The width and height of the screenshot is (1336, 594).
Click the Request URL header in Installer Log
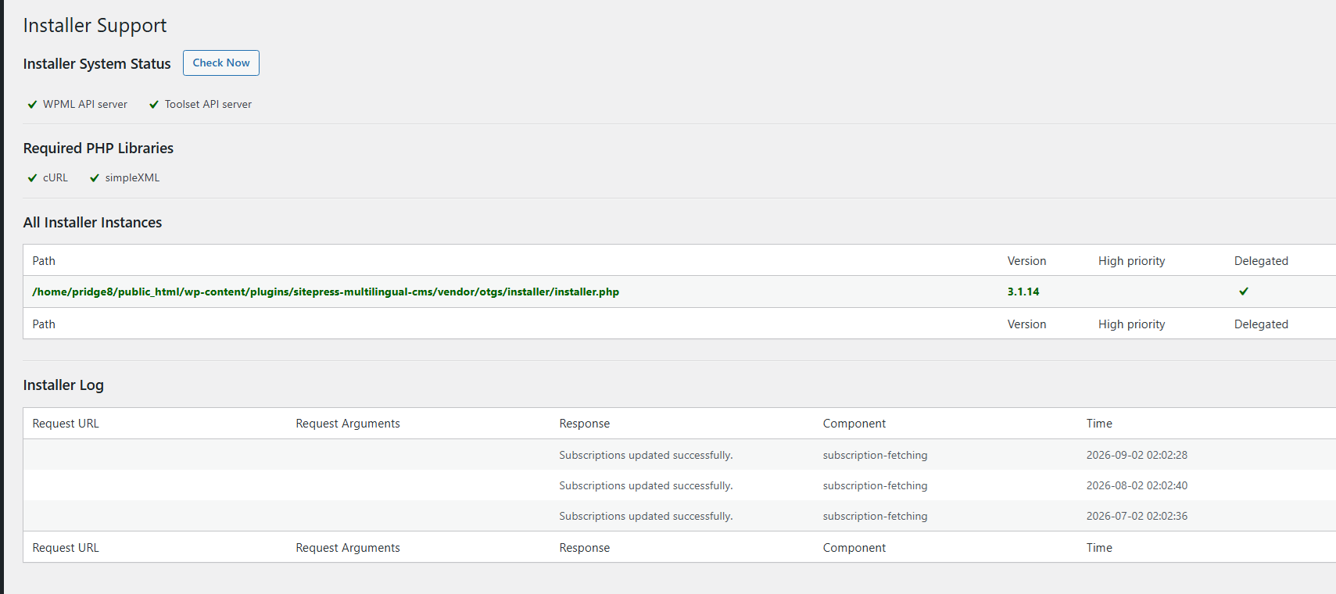66,424
